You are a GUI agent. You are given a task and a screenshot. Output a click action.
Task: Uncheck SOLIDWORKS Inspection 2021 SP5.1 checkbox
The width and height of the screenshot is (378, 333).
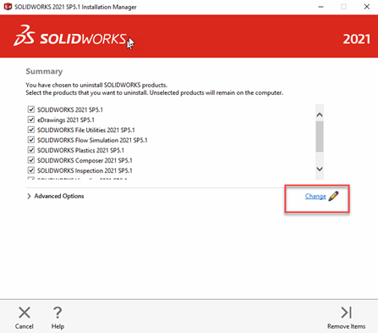point(31,170)
